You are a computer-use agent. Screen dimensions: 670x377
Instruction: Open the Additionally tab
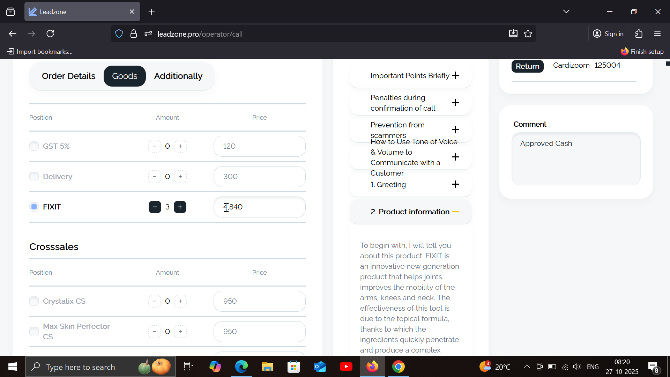[178, 76]
